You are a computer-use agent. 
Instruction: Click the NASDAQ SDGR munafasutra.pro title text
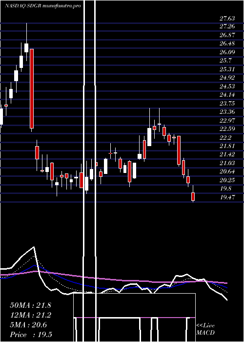pos(43,6)
